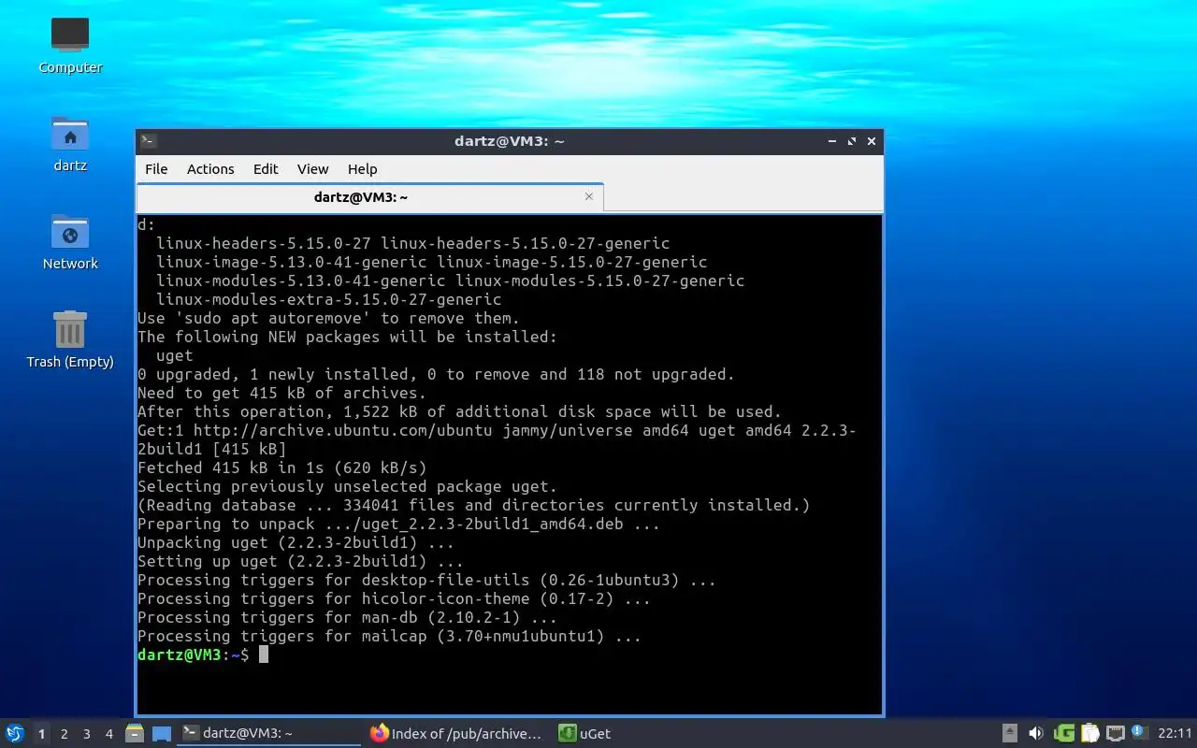The image size is (1197, 748).
Task: Open the Actions menu
Action: click(210, 168)
